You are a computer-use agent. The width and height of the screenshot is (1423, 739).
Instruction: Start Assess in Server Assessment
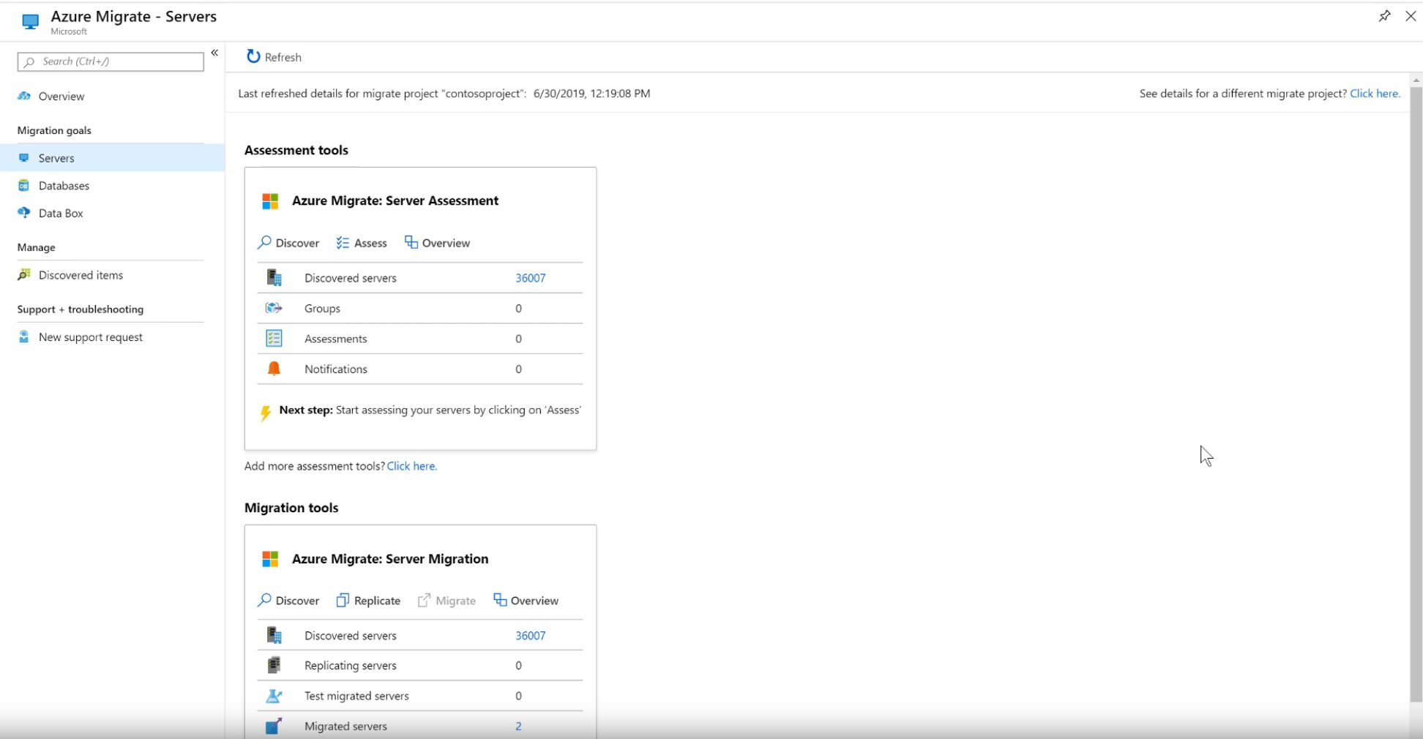click(362, 243)
